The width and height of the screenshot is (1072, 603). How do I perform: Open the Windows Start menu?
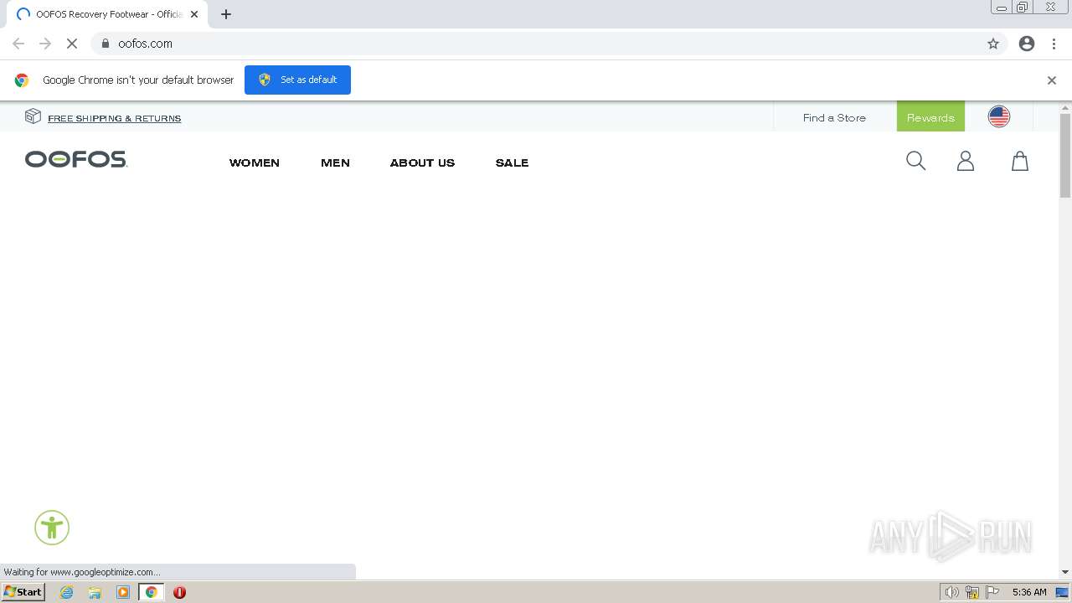[23, 592]
